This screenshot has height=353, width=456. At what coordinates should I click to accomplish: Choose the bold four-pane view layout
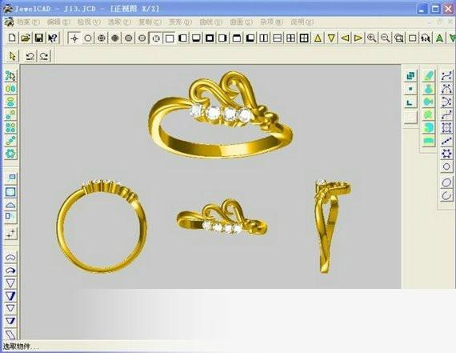(304, 38)
